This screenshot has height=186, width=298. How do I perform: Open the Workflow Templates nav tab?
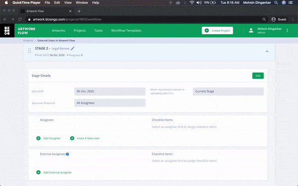click(x=126, y=31)
